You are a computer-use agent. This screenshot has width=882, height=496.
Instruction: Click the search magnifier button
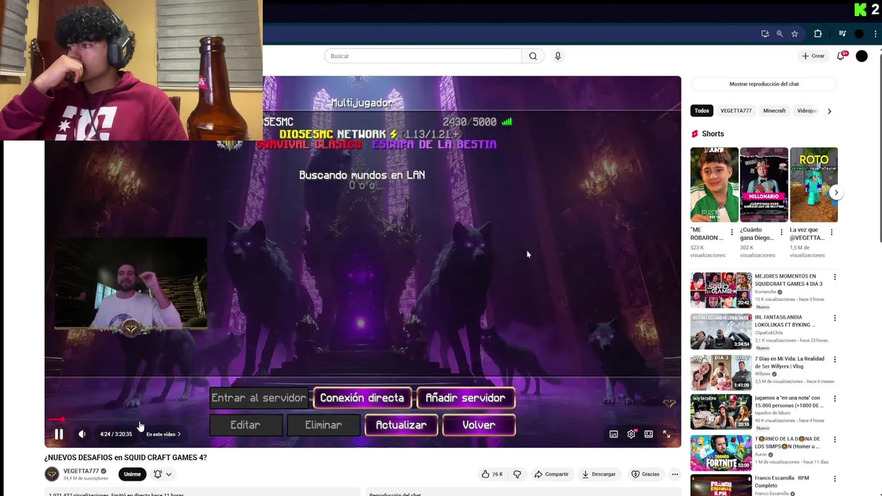[x=533, y=56]
